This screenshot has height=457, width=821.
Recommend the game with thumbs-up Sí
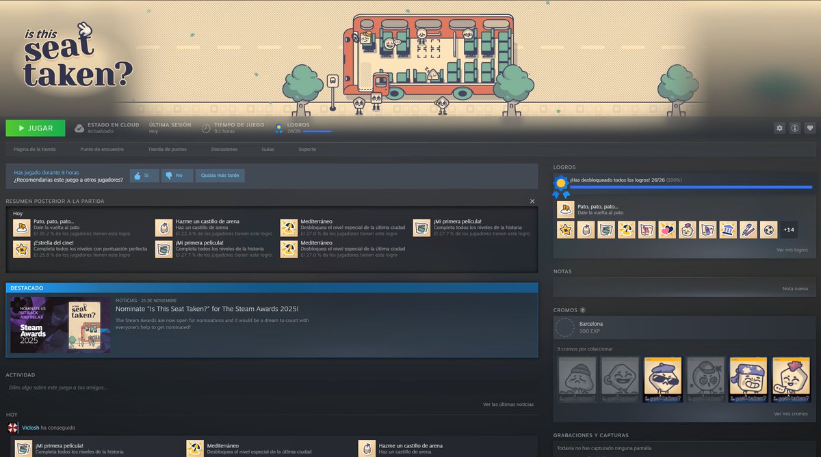(144, 176)
